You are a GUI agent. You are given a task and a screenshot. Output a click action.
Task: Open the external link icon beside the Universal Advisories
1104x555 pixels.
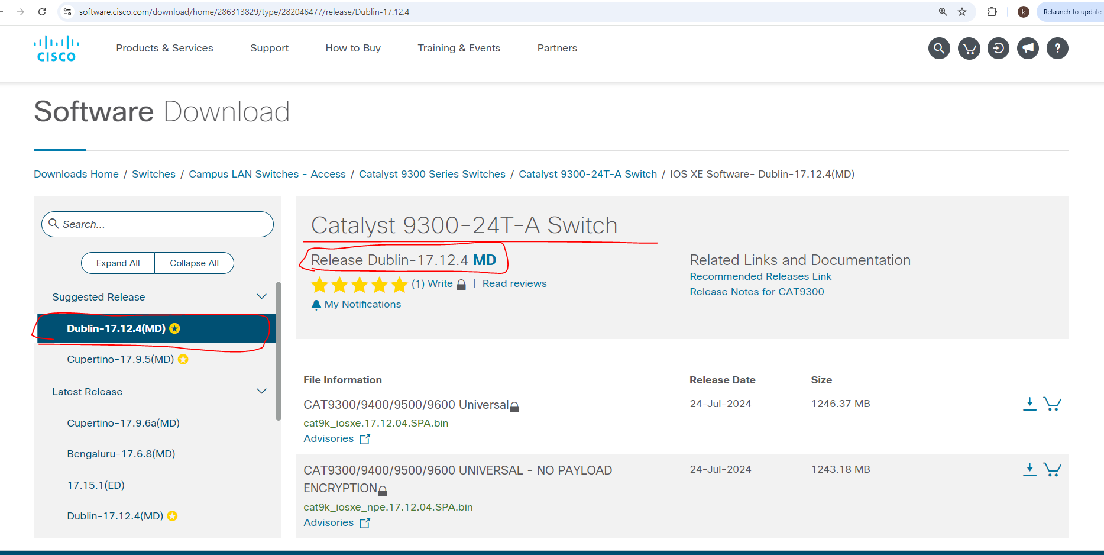click(365, 439)
